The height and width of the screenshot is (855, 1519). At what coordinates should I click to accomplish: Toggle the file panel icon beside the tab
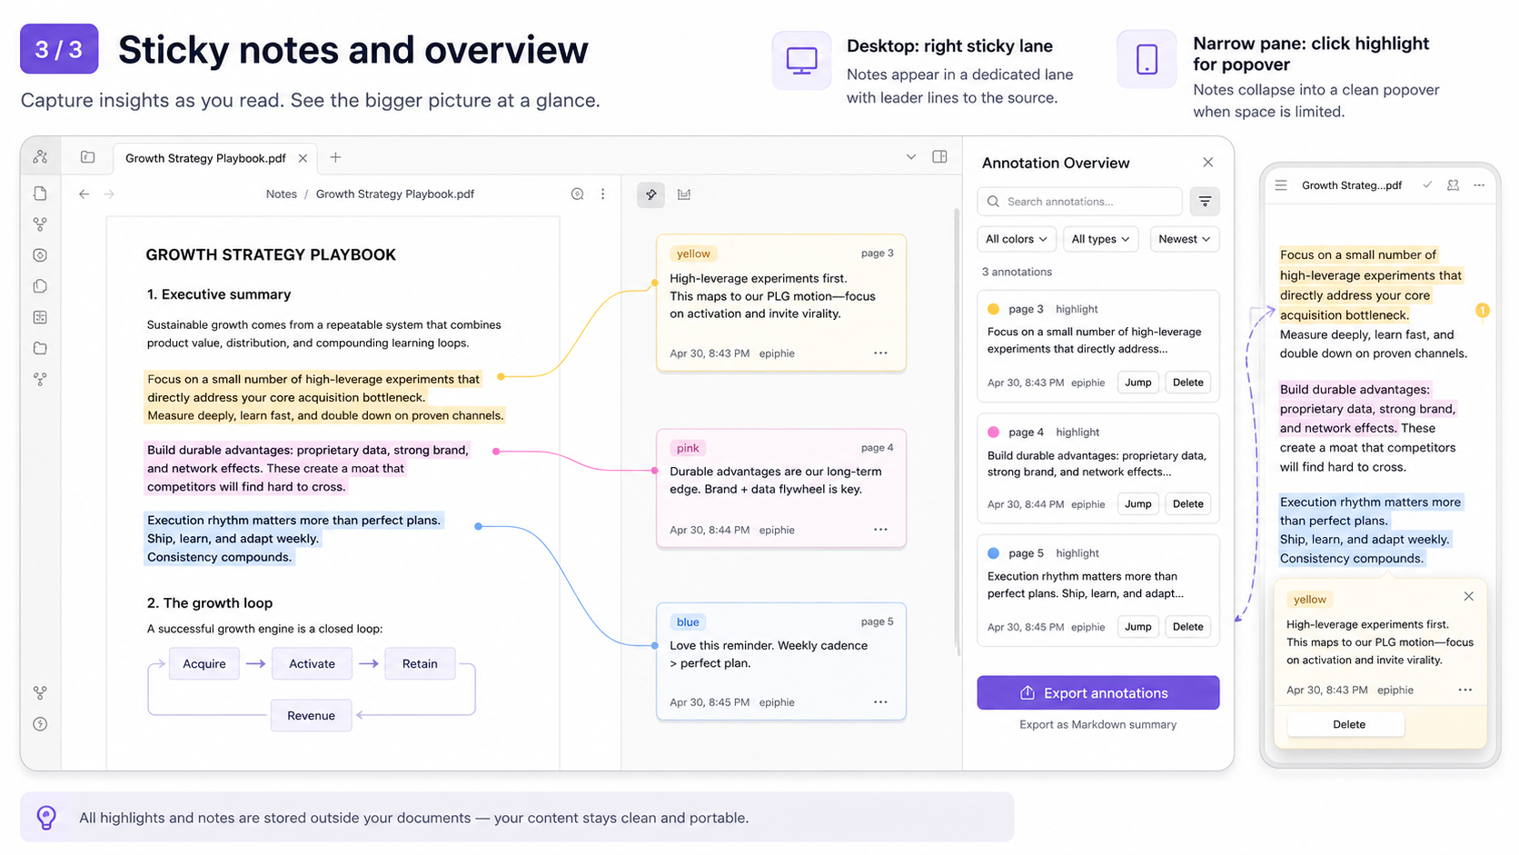[x=88, y=157]
